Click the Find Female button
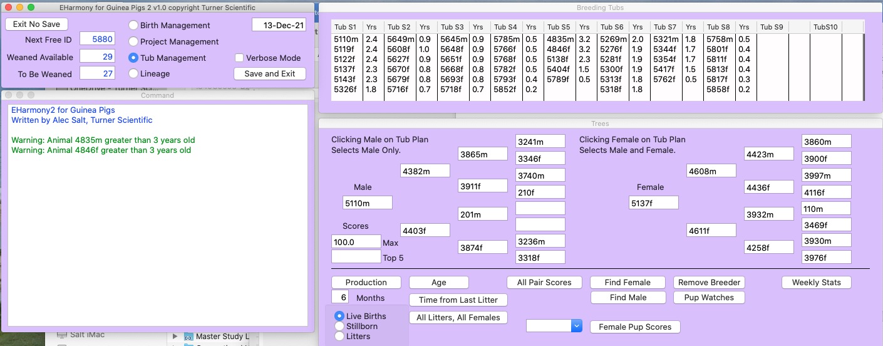The height and width of the screenshot is (346, 883). [628, 283]
